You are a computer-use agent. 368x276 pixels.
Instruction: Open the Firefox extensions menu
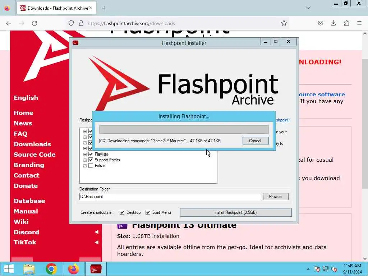coord(346,23)
